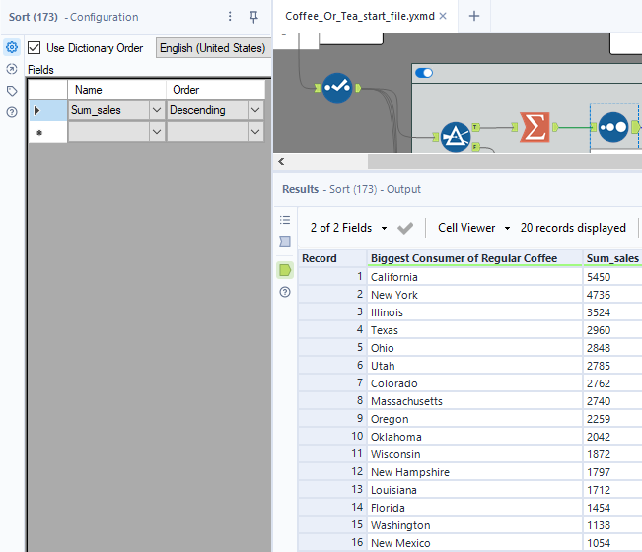Select the new row asterisk selector
642x552 pixels.
48,132
